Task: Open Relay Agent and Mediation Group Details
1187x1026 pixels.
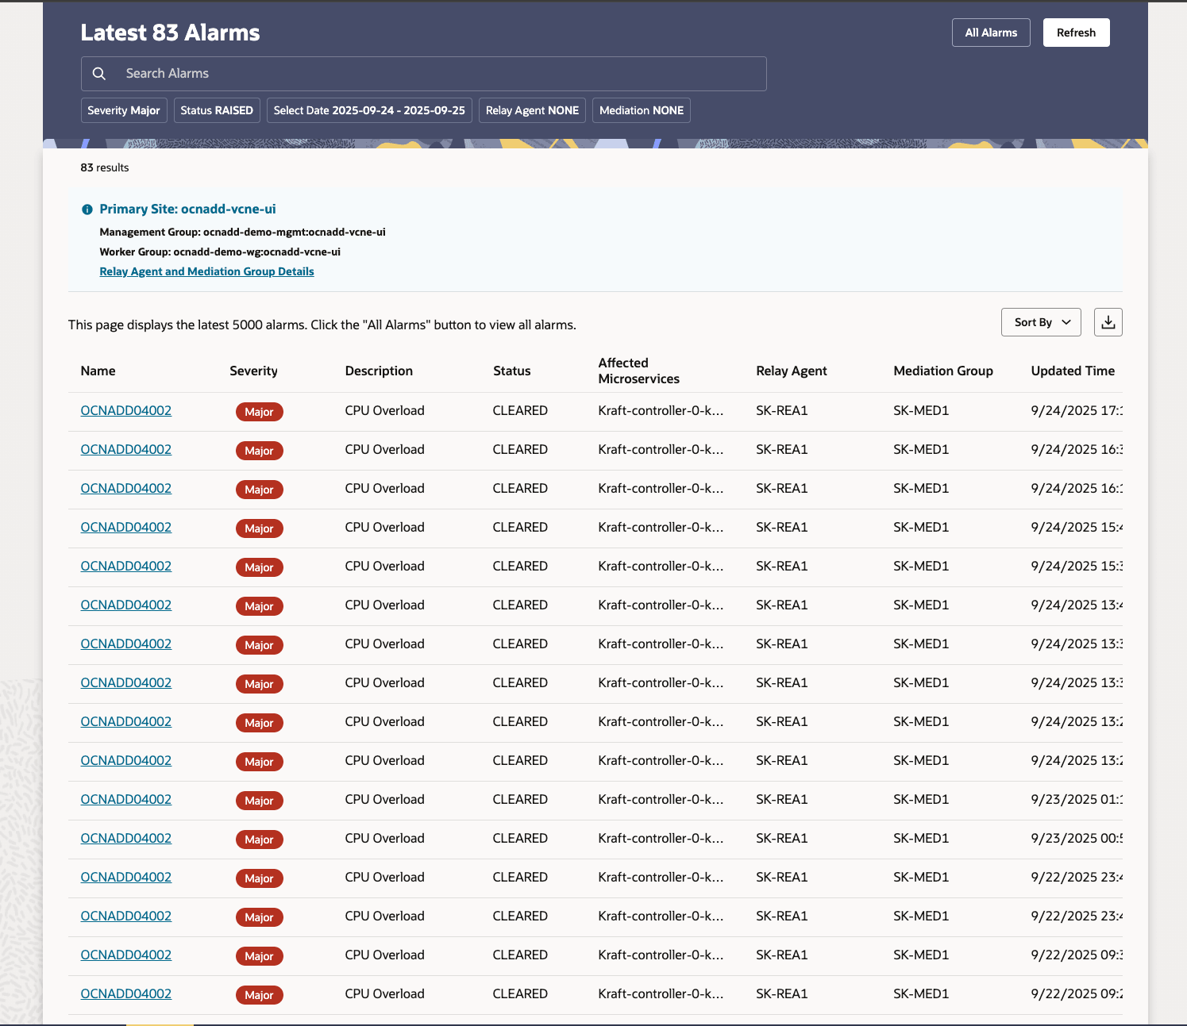Action: click(206, 271)
